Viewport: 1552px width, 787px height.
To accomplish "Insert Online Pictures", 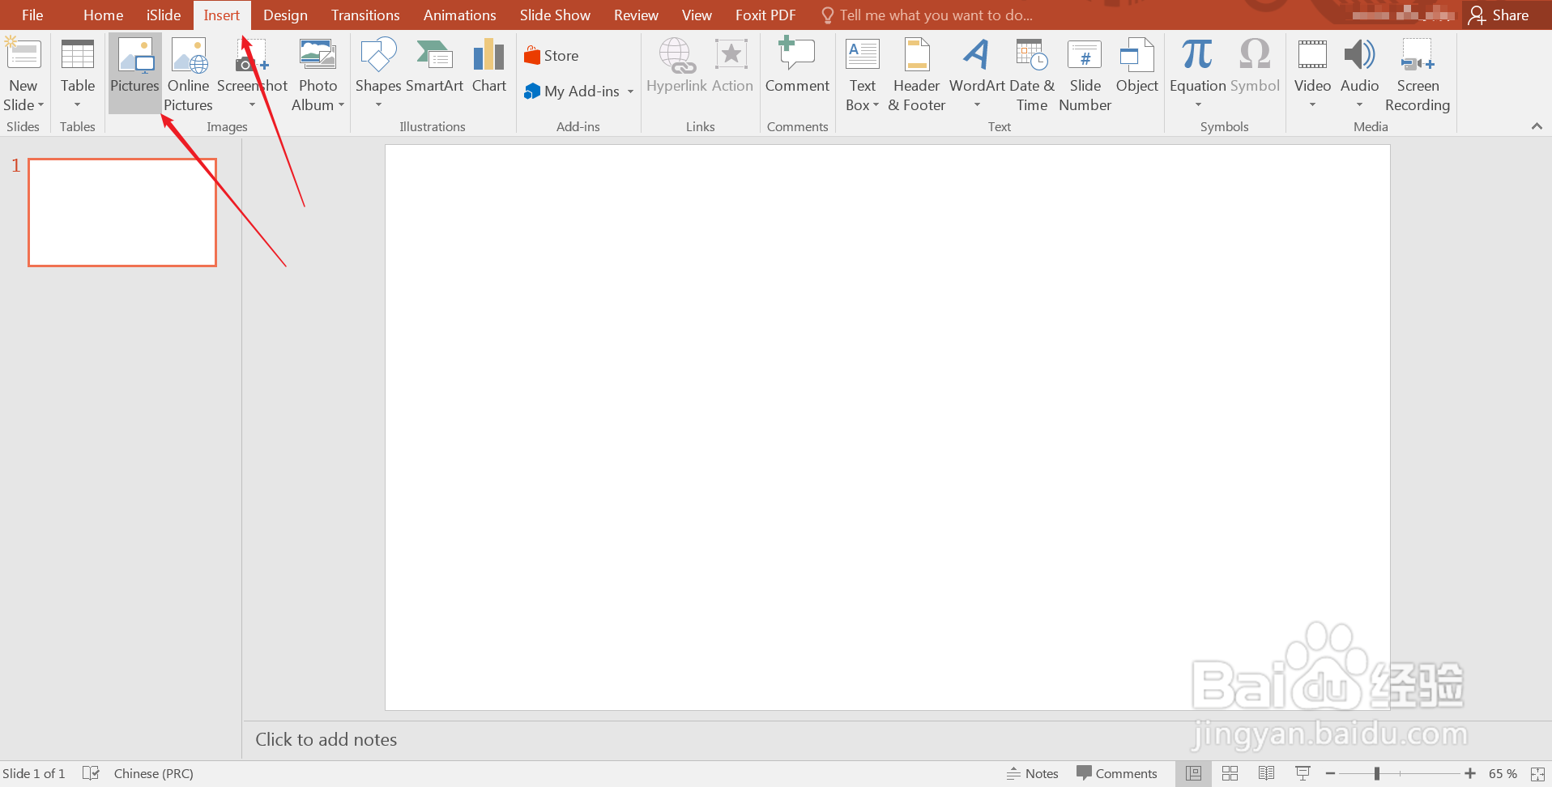I will [189, 74].
